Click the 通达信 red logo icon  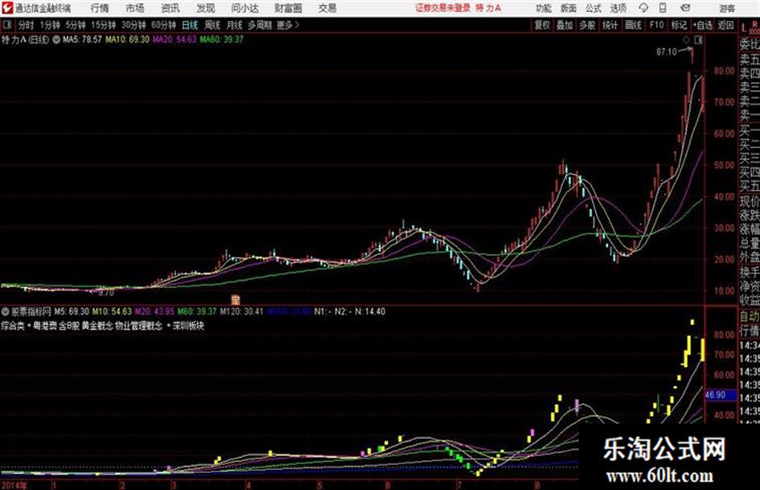coord(6,8)
